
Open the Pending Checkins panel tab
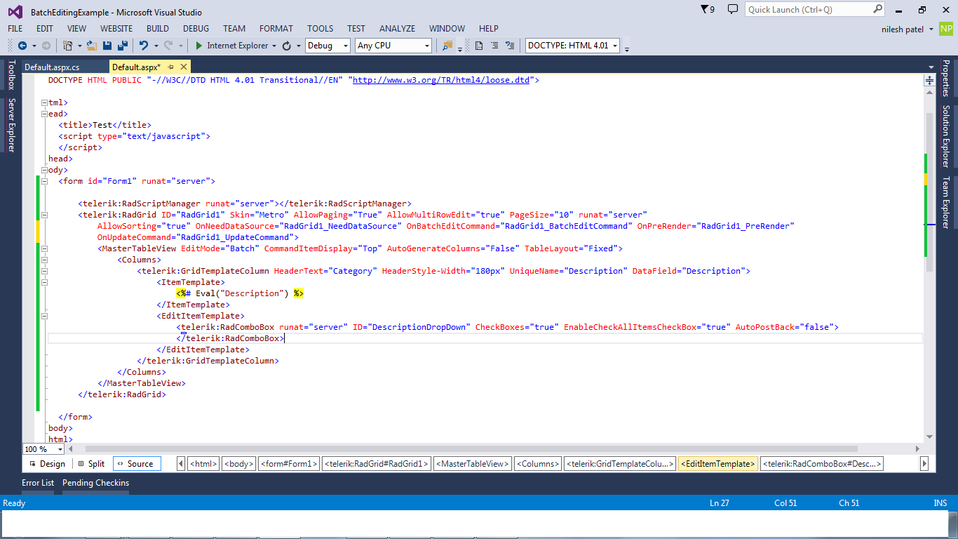(96, 483)
